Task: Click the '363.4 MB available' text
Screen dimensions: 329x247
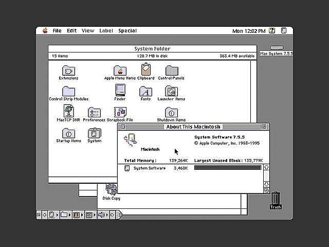Action: (x=237, y=56)
